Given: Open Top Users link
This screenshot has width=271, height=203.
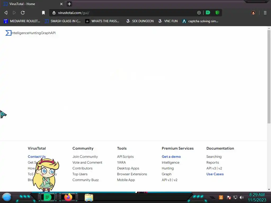Looking at the screenshot, I should click(x=80, y=174).
